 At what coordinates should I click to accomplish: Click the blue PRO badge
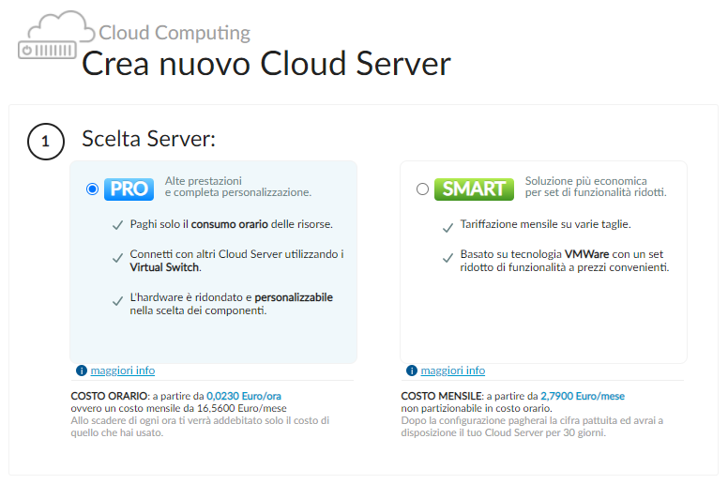pos(129,189)
